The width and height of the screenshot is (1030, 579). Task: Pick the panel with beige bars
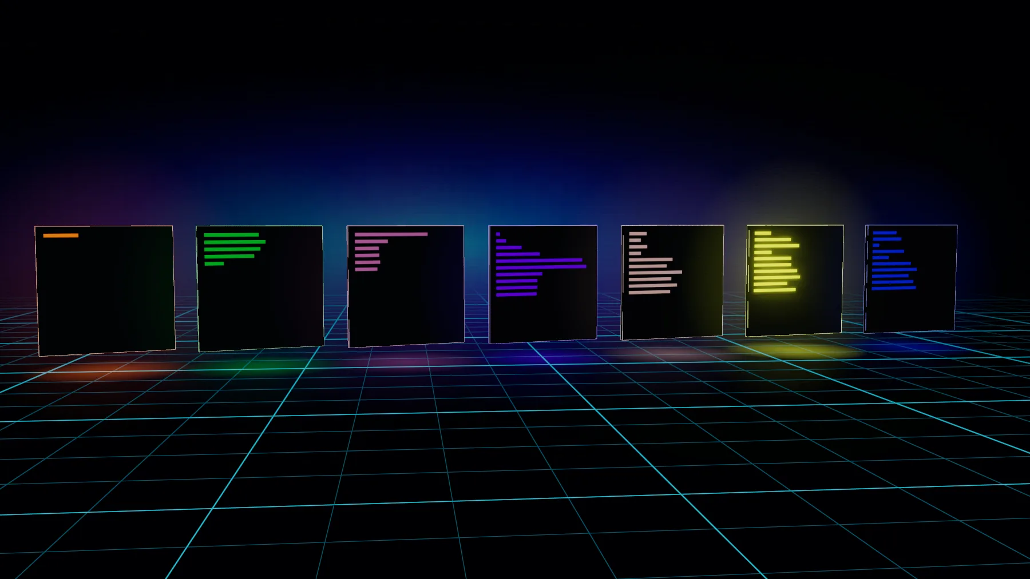click(x=672, y=282)
